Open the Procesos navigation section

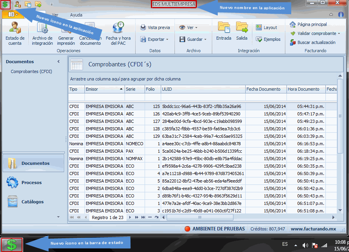coord(31,183)
